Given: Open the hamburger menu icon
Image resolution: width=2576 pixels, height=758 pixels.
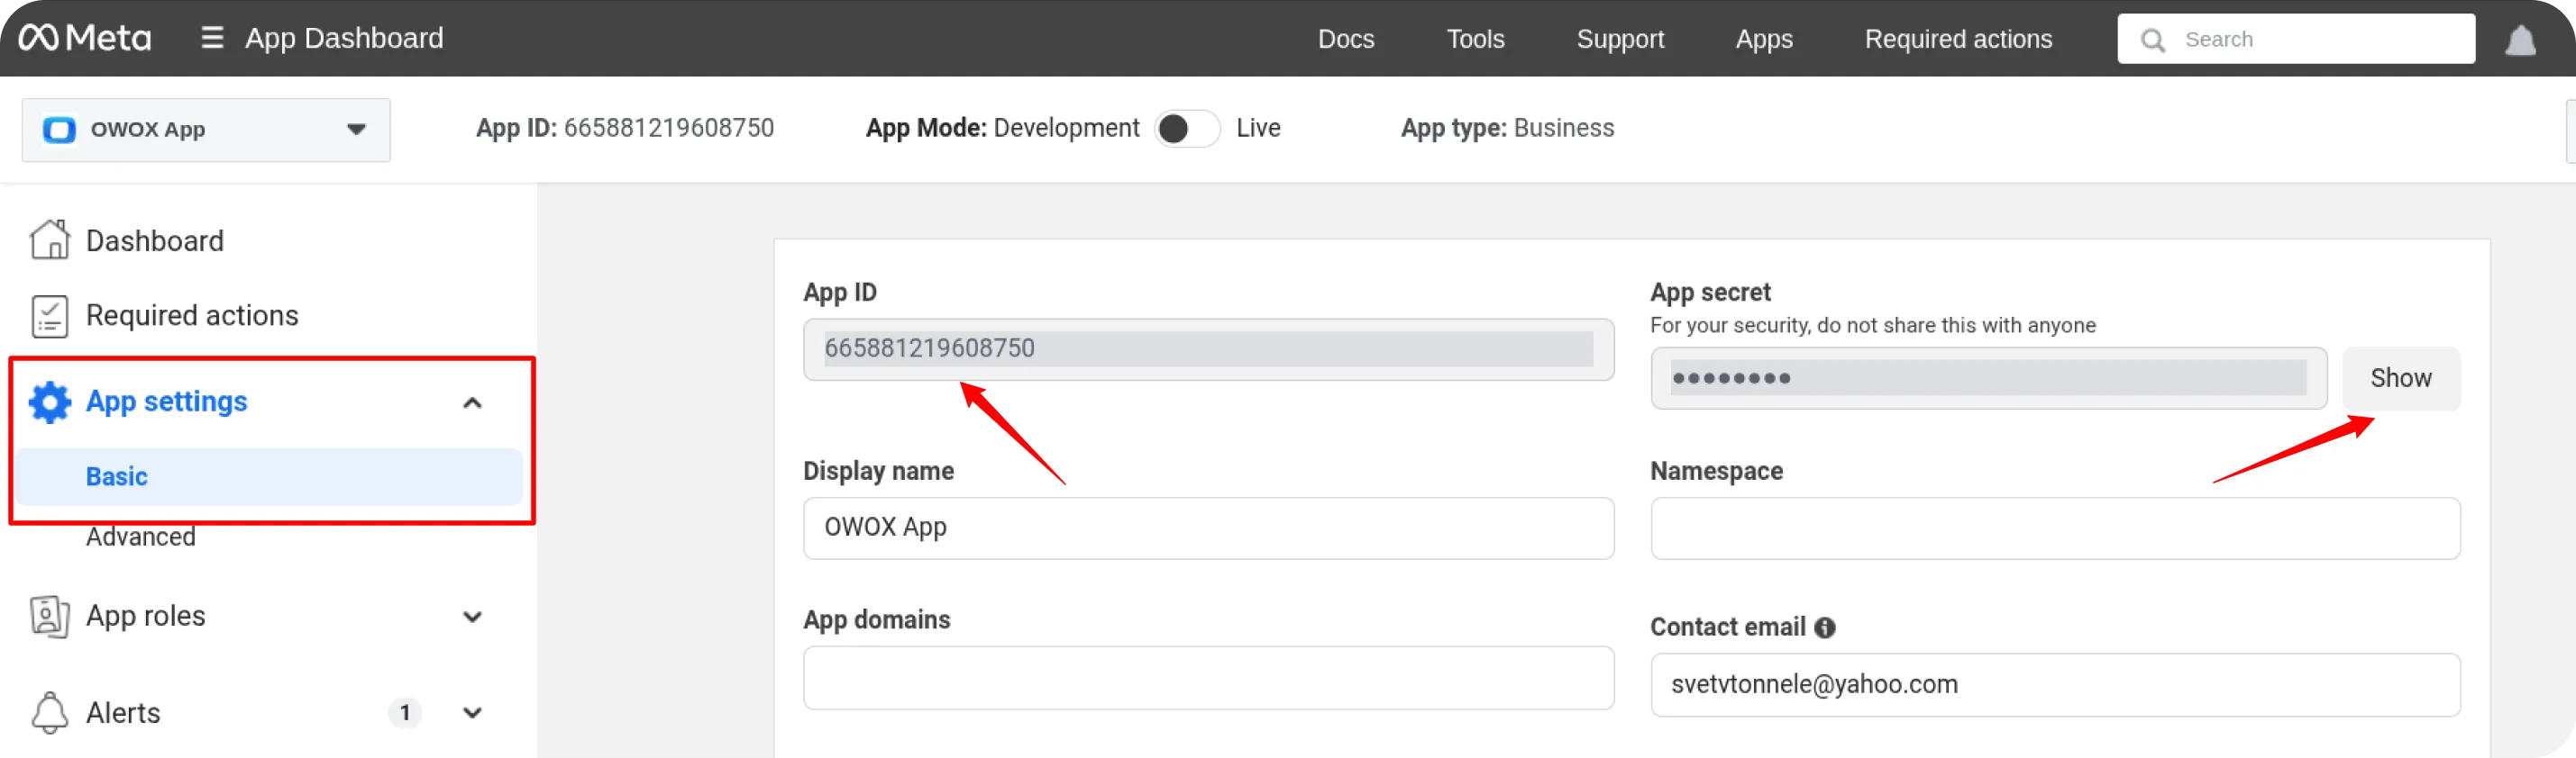Looking at the screenshot, I should click(212, 38).
